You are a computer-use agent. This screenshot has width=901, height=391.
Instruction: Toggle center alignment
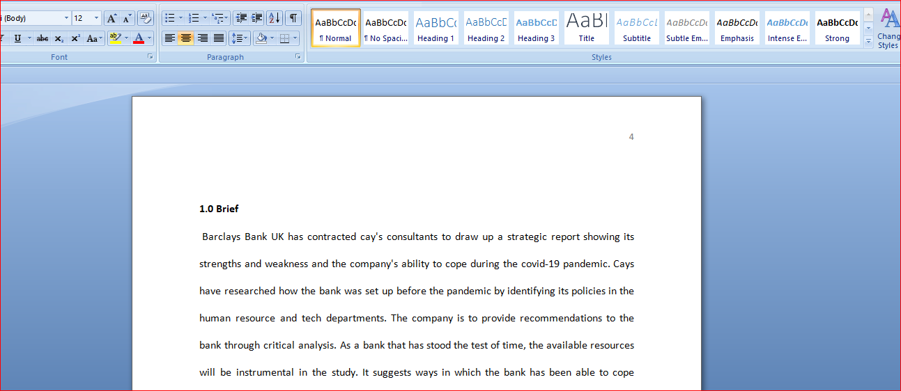186,38
